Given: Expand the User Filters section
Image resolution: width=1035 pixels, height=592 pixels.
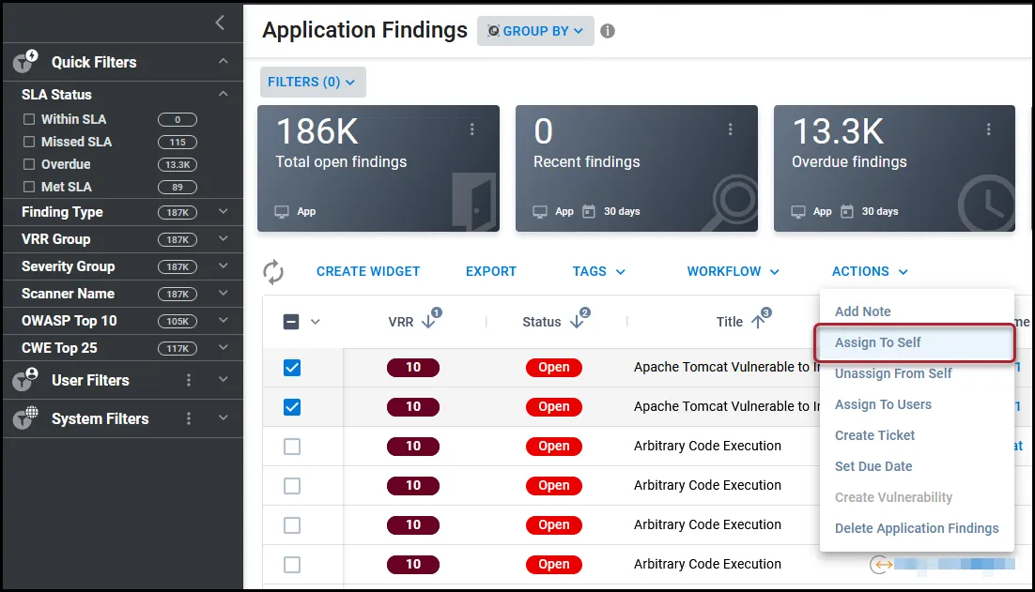Looking at the screenshot, I should click(224, 380).
